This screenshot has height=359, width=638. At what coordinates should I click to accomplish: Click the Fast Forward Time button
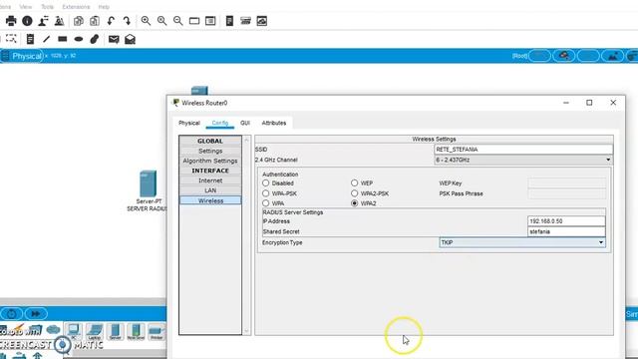click(36, 314)
